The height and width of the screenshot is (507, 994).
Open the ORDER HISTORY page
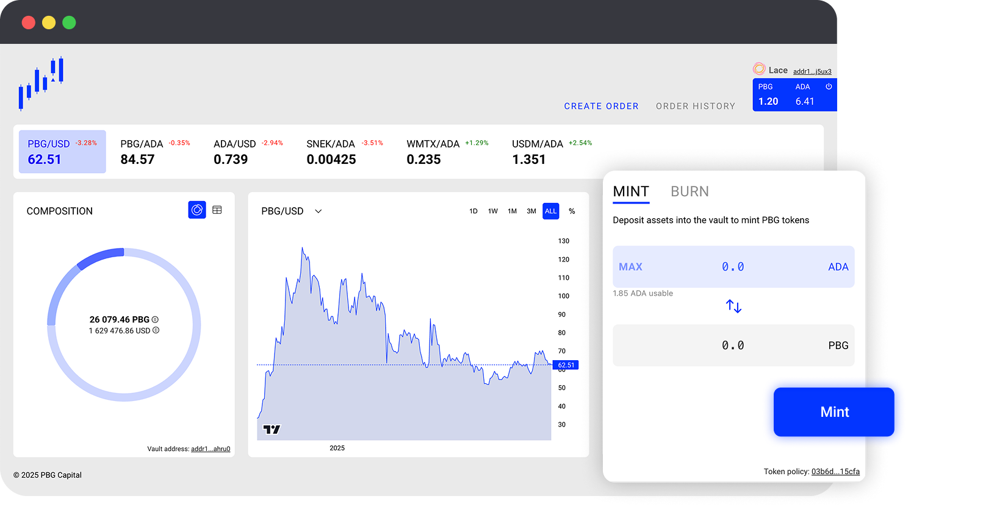[696, 106]
